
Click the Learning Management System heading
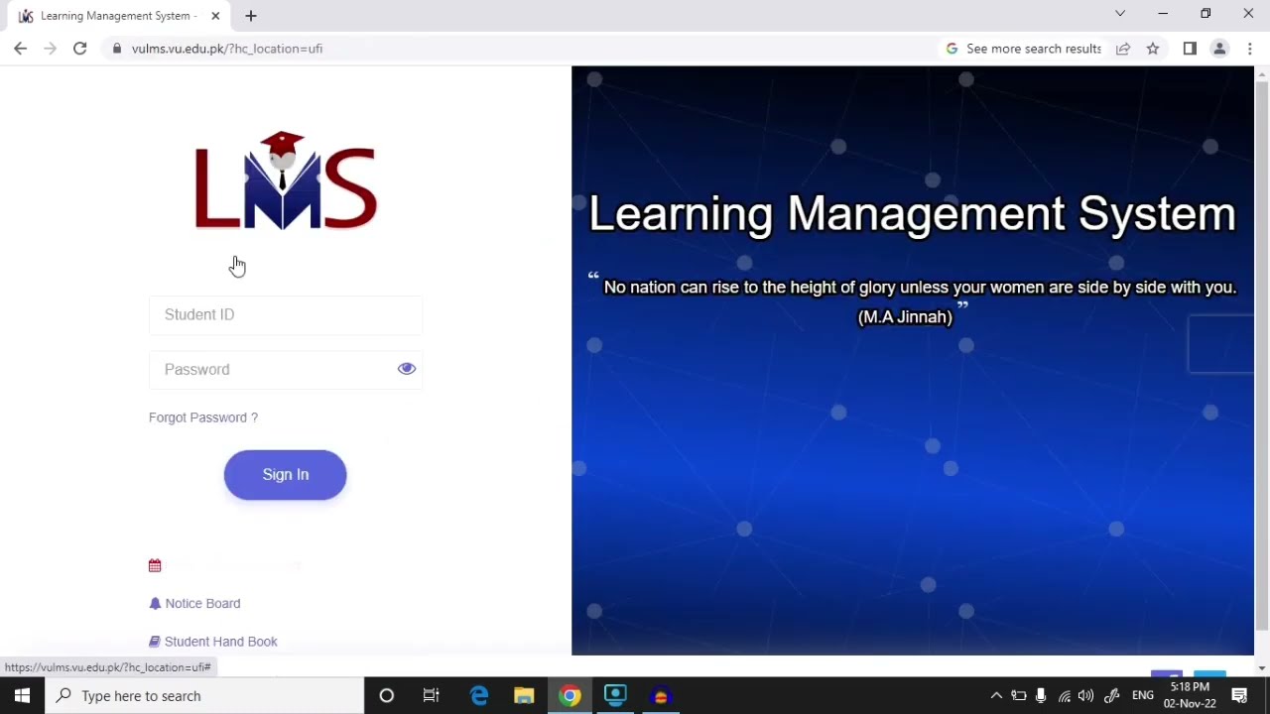coord(912,214)
